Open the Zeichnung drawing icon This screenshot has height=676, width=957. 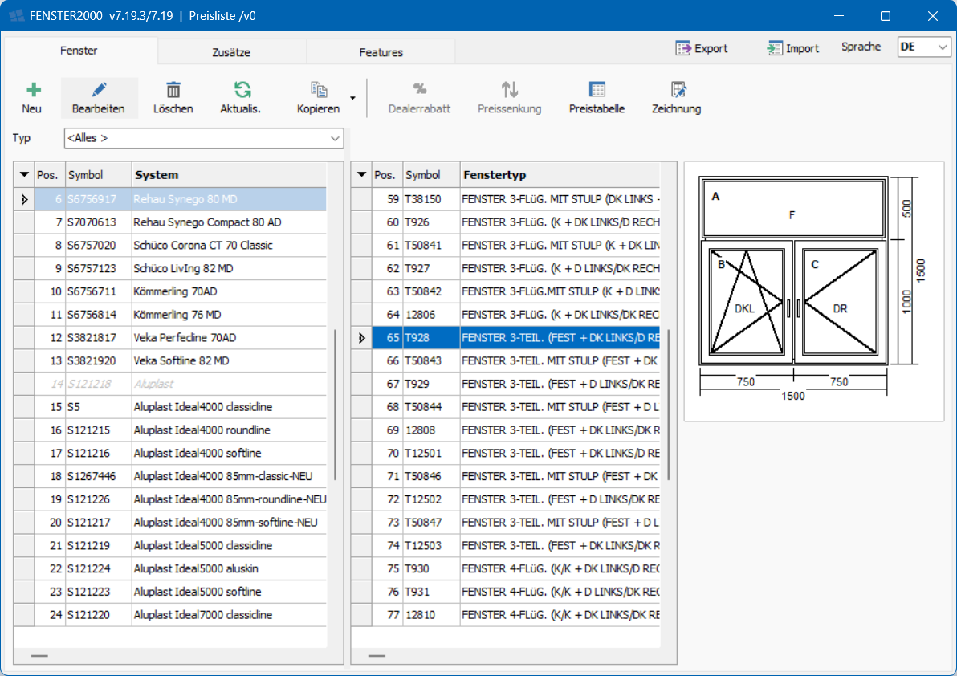[x=678, y=90]
